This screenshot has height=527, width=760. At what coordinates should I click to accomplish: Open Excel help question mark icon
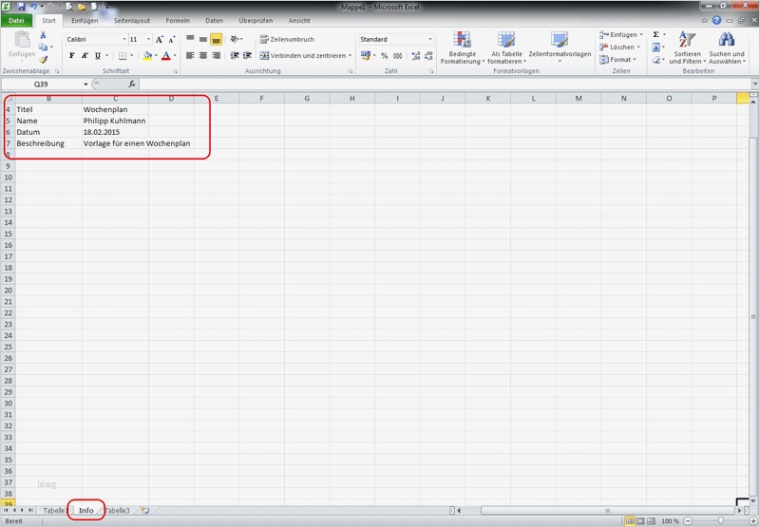[716, 20]
